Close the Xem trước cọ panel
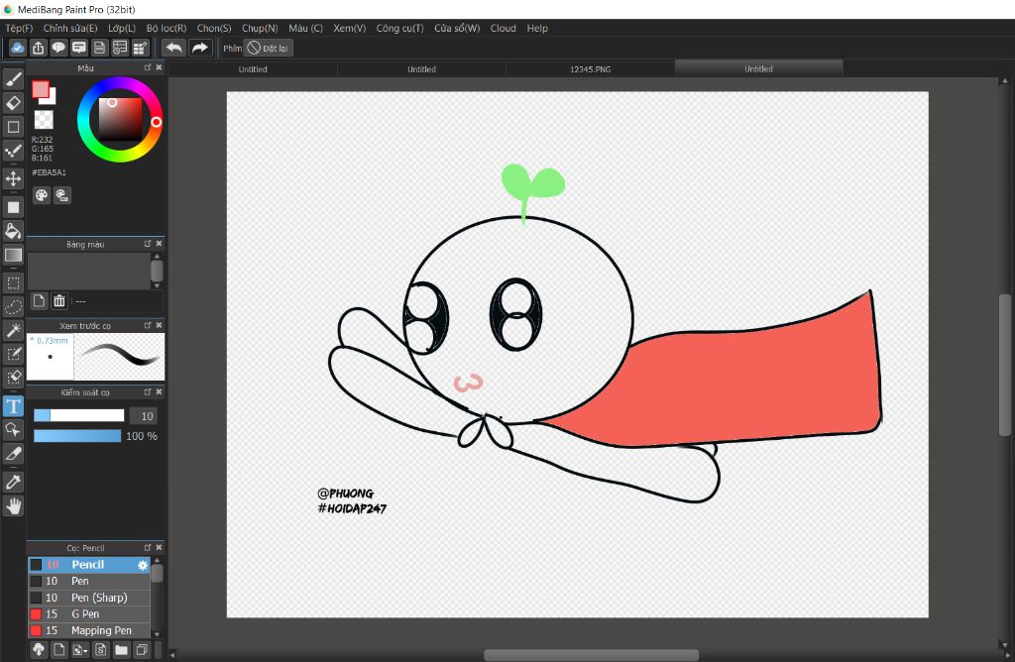This screenshot has width=1015, height=662. point(160,325)
